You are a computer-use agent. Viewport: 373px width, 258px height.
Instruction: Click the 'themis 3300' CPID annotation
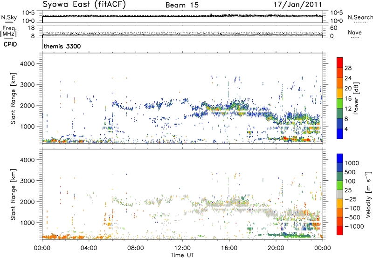[62, 46]
